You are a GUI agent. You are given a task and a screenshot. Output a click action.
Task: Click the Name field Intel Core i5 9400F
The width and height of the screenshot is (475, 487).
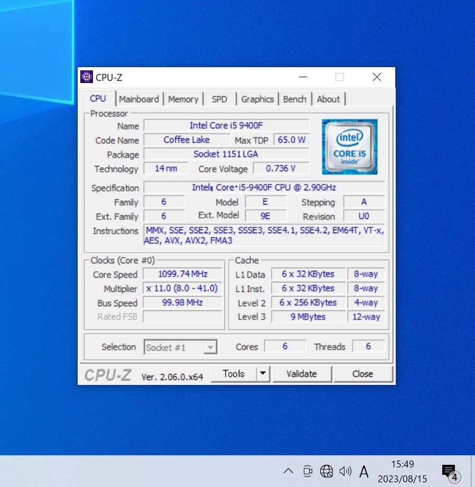point(227,125)
